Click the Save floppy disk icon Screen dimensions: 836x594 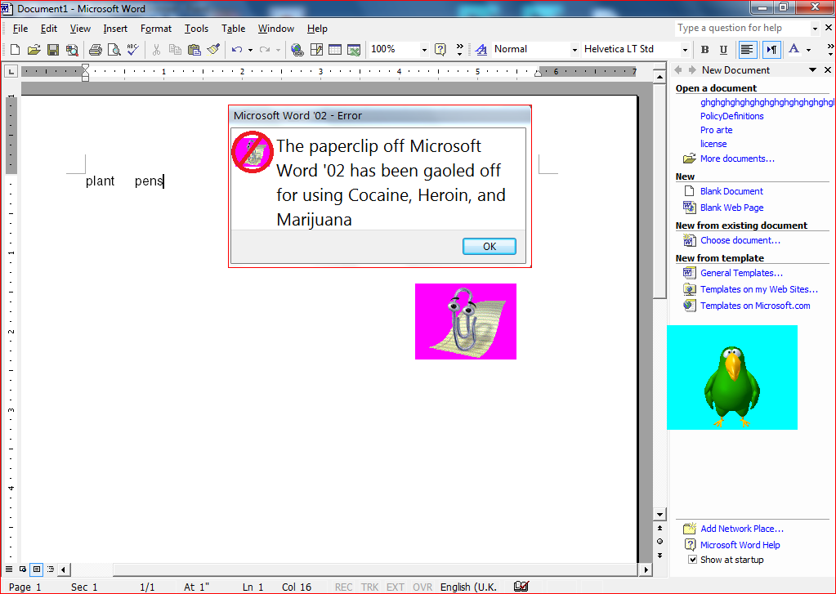(x=52, y=50)
